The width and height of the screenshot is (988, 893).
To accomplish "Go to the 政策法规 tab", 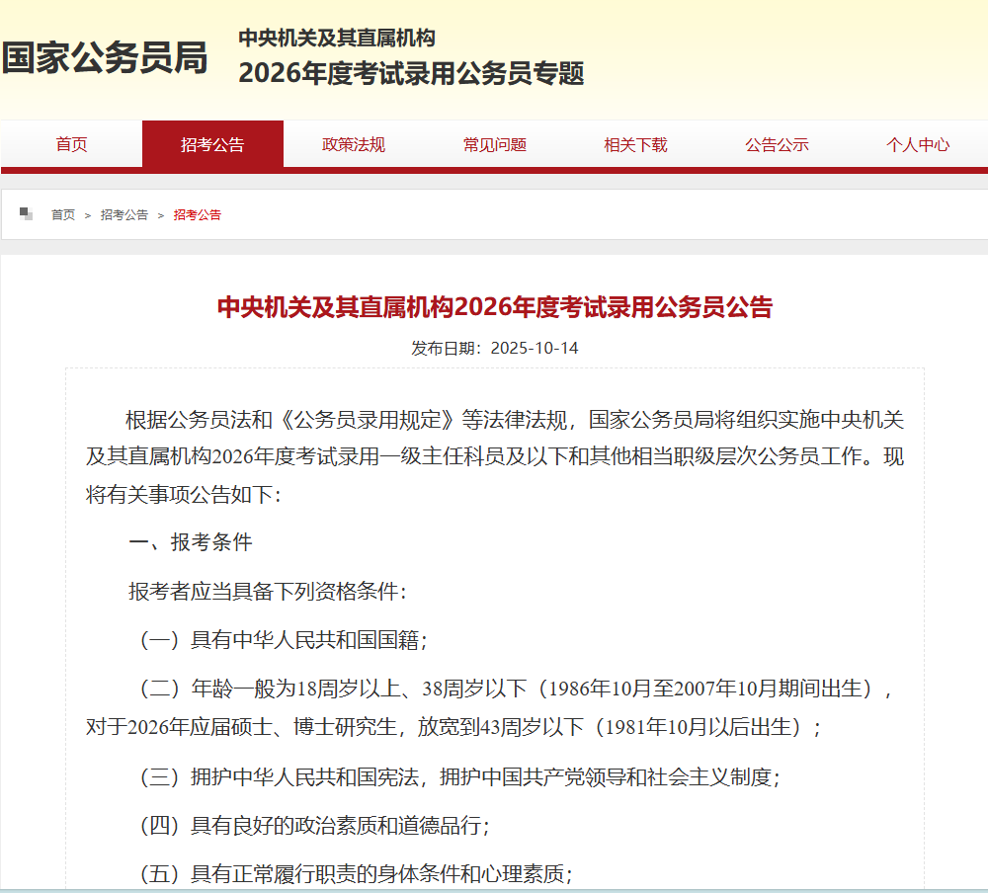I will (354, 145).
